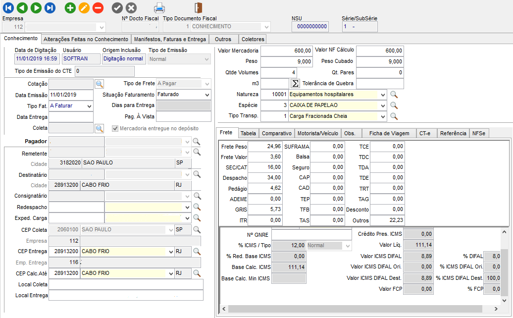
Task: Click the red delete record icon
Action: tap(98, 7)
